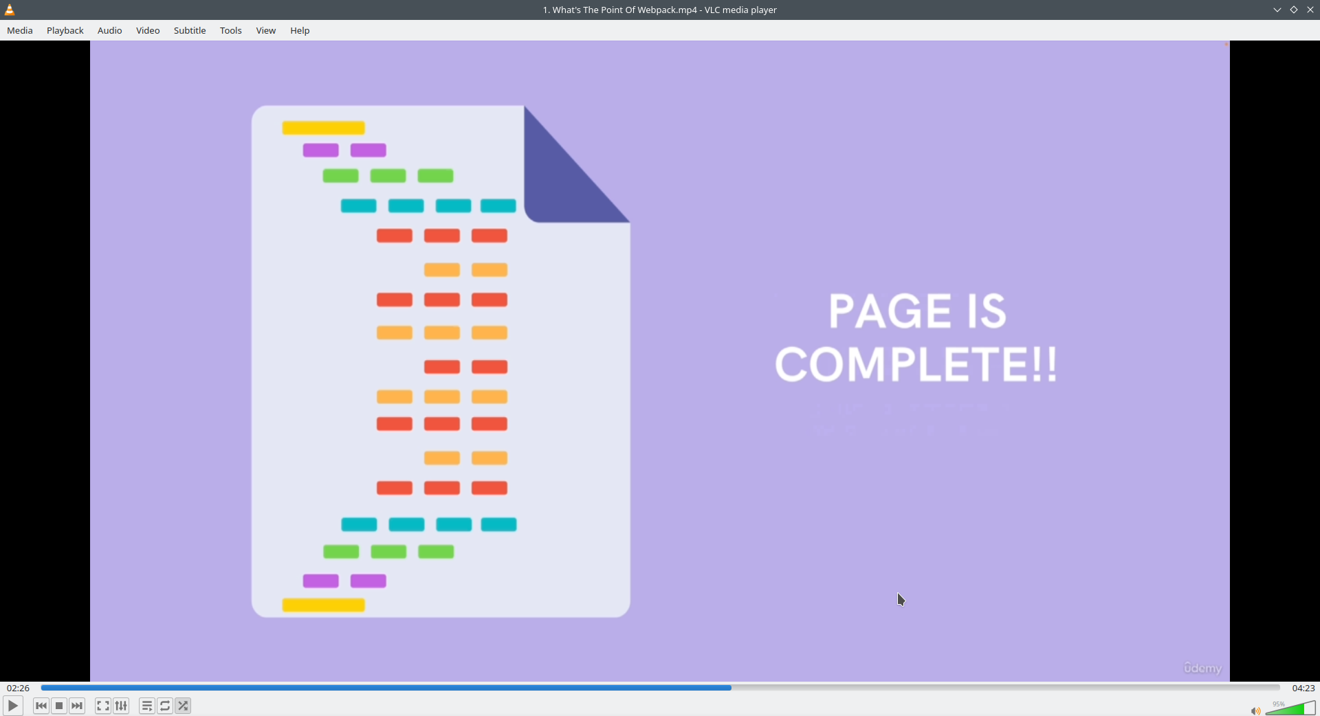Click the VLC cone icon in title bar

10,10
